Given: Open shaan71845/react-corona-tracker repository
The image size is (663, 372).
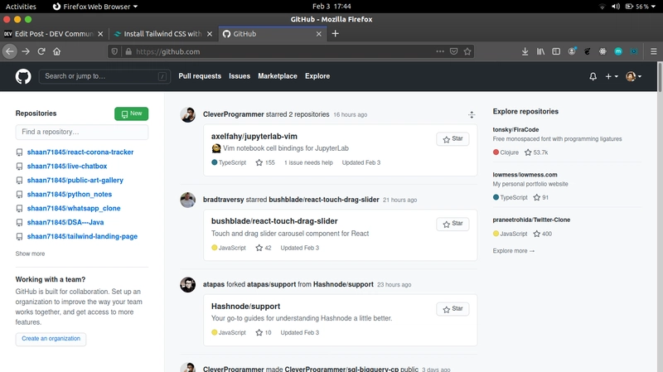Looking at the screenshot, I should tap(80, 152).
